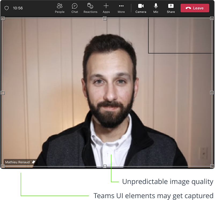
Task: Click the shield security icon
Action: pos(7,8)
